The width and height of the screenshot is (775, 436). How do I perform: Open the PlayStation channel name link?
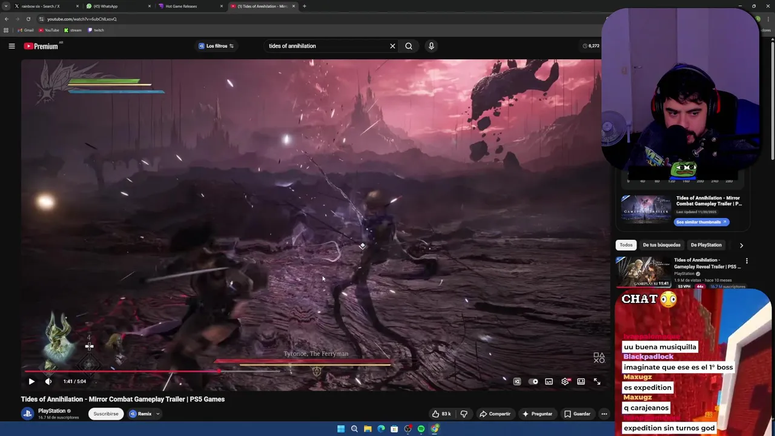51,411
